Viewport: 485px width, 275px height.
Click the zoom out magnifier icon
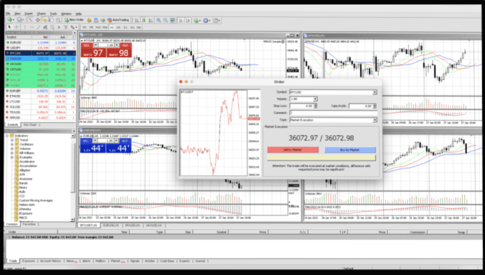[x=166, y=20]
